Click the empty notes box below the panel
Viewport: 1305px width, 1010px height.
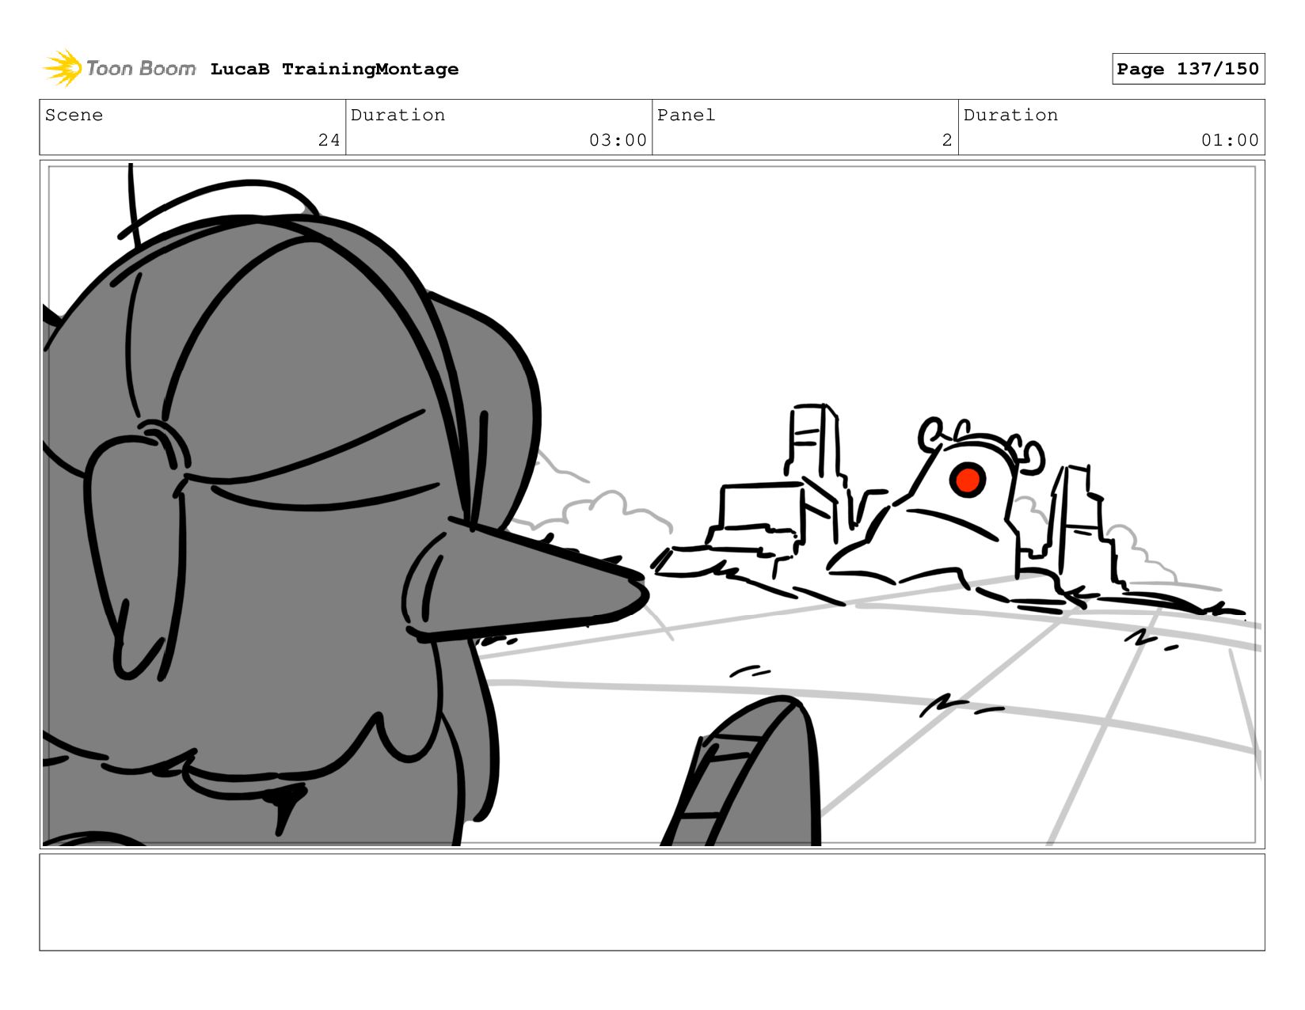click(652, 902)
